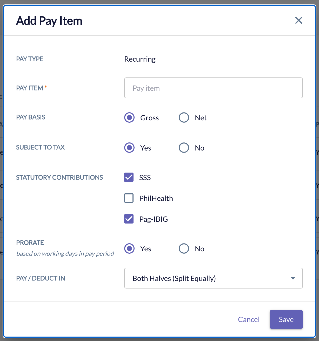Choose Yes for Subject to Tax

point(129,148)
